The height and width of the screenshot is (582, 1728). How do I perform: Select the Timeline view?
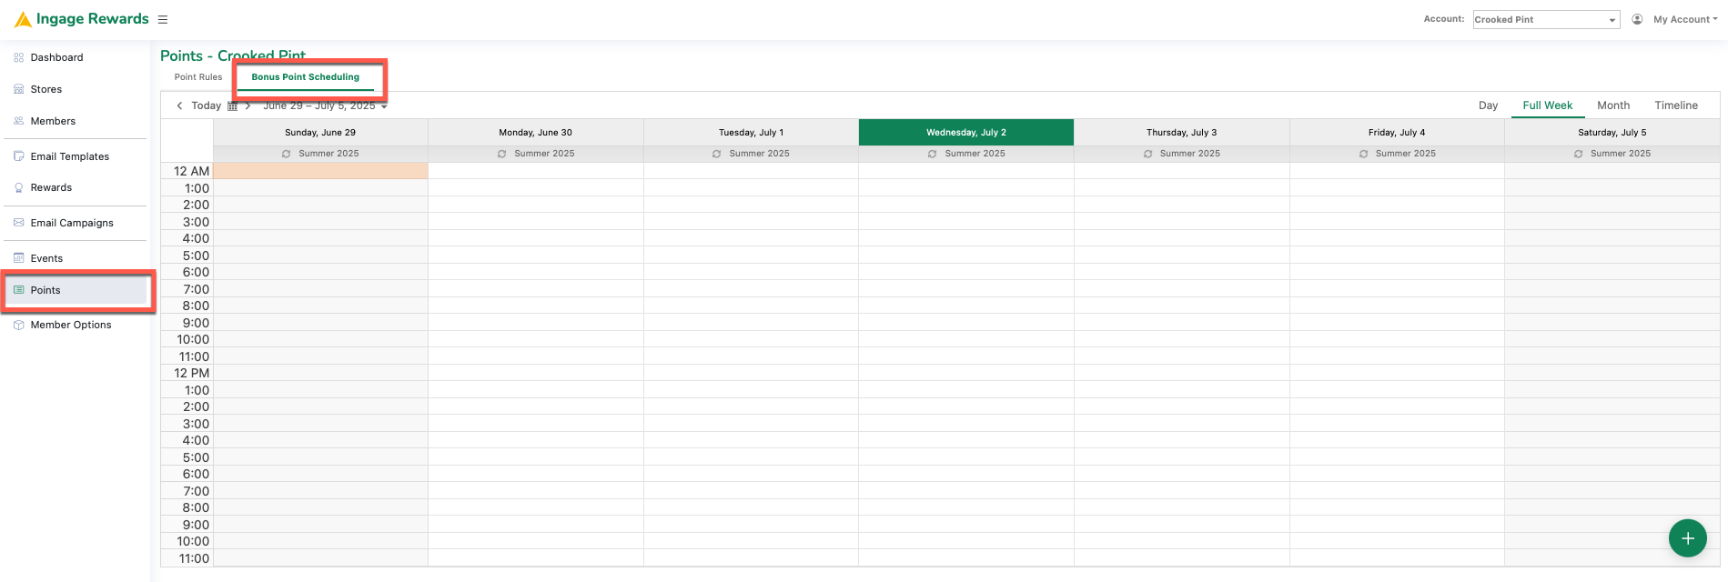[1676, 105]
